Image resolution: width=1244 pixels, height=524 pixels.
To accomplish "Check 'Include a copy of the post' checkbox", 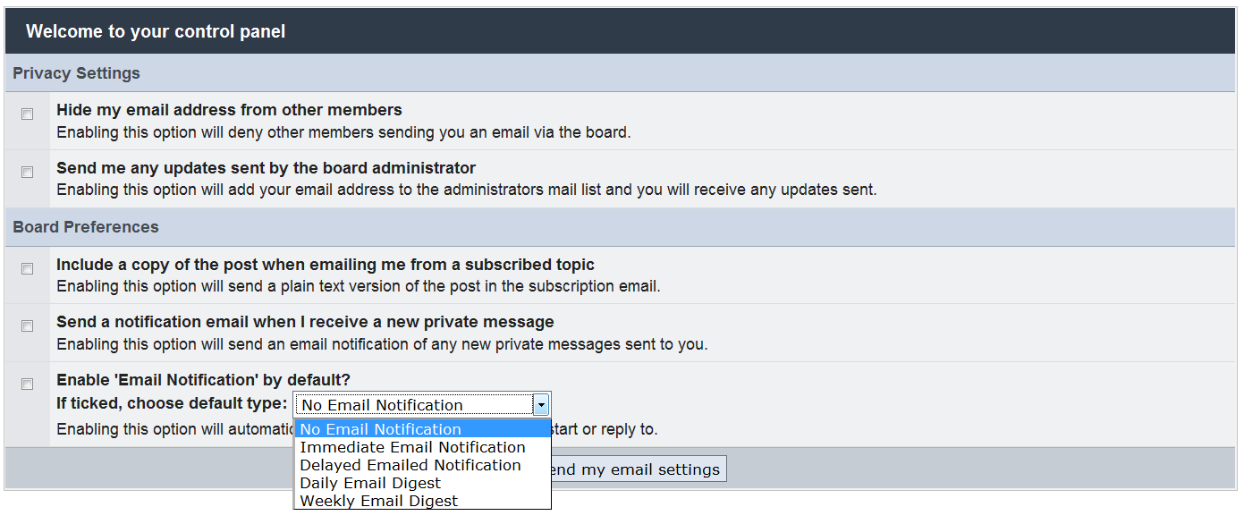I will point(28,268).
